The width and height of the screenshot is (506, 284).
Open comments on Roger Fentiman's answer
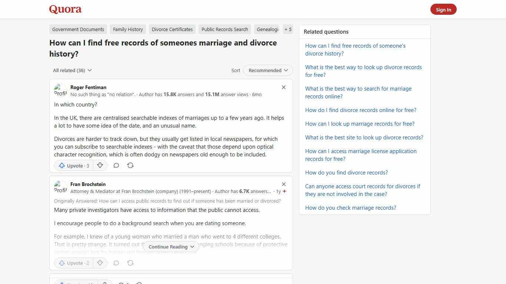click(x=116, y=165)
